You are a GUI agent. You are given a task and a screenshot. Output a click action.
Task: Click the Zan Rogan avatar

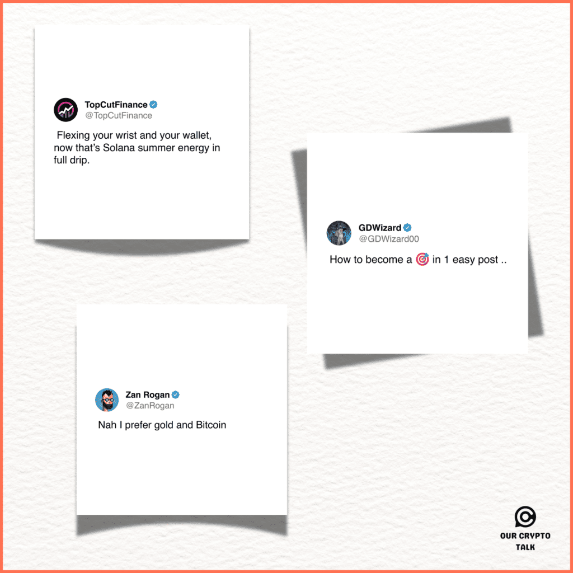point(107,400)
